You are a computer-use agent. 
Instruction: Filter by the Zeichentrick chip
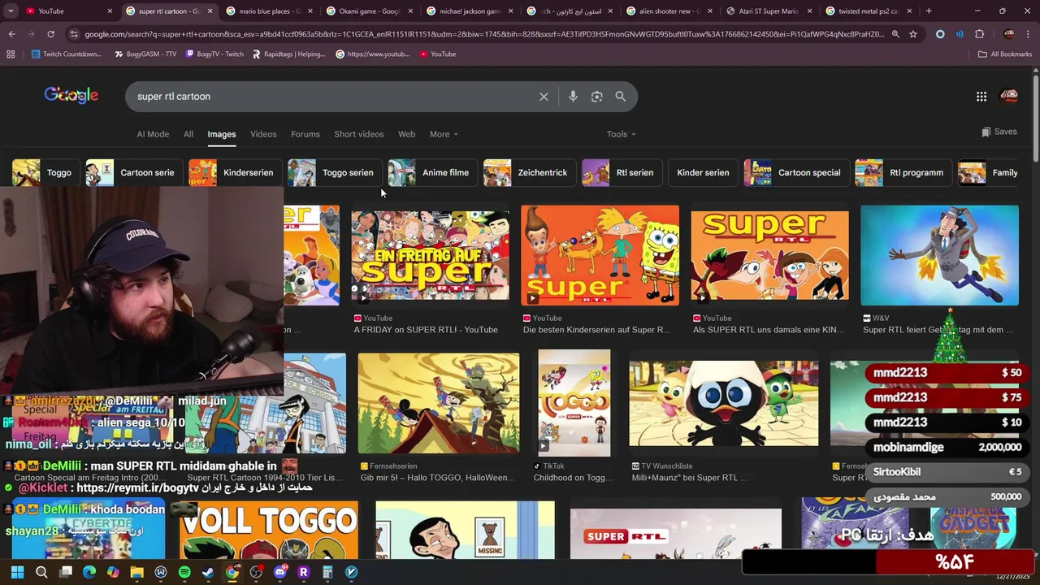[529, 172]
